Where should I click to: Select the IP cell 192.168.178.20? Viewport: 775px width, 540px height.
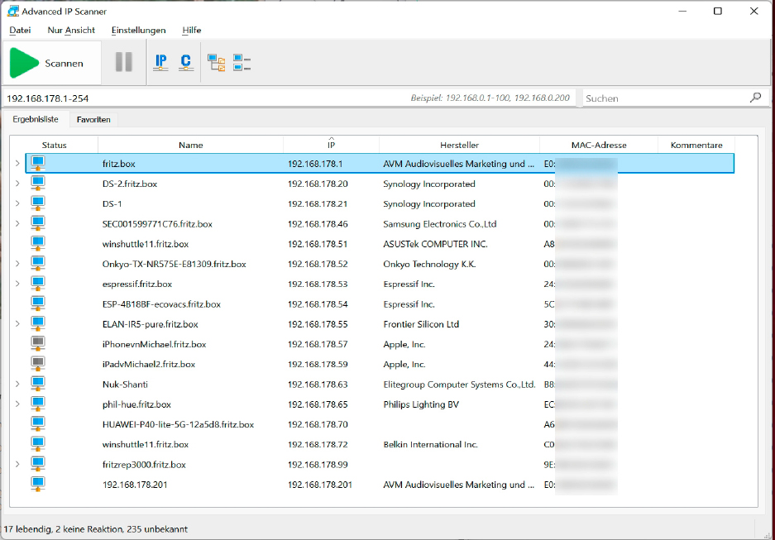(318, 184)
